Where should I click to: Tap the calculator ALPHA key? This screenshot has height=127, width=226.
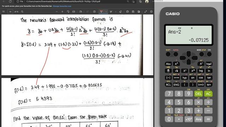176,54
